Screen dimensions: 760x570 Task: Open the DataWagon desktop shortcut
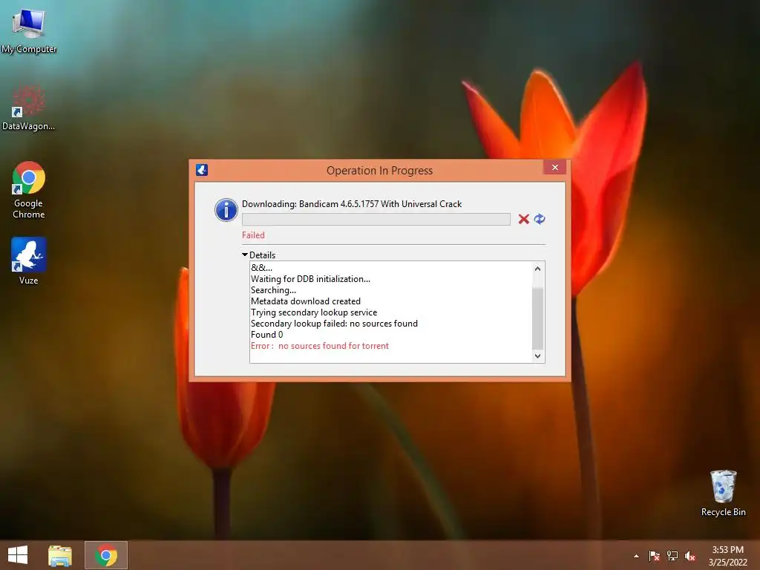pyautogui.click(x=29, y=108)
